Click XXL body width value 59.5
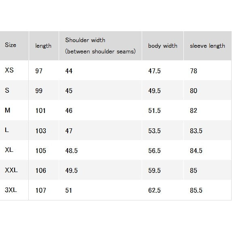The width and height of the screenshot is (232, 232). pyautogui.click(x=155, y=170)
